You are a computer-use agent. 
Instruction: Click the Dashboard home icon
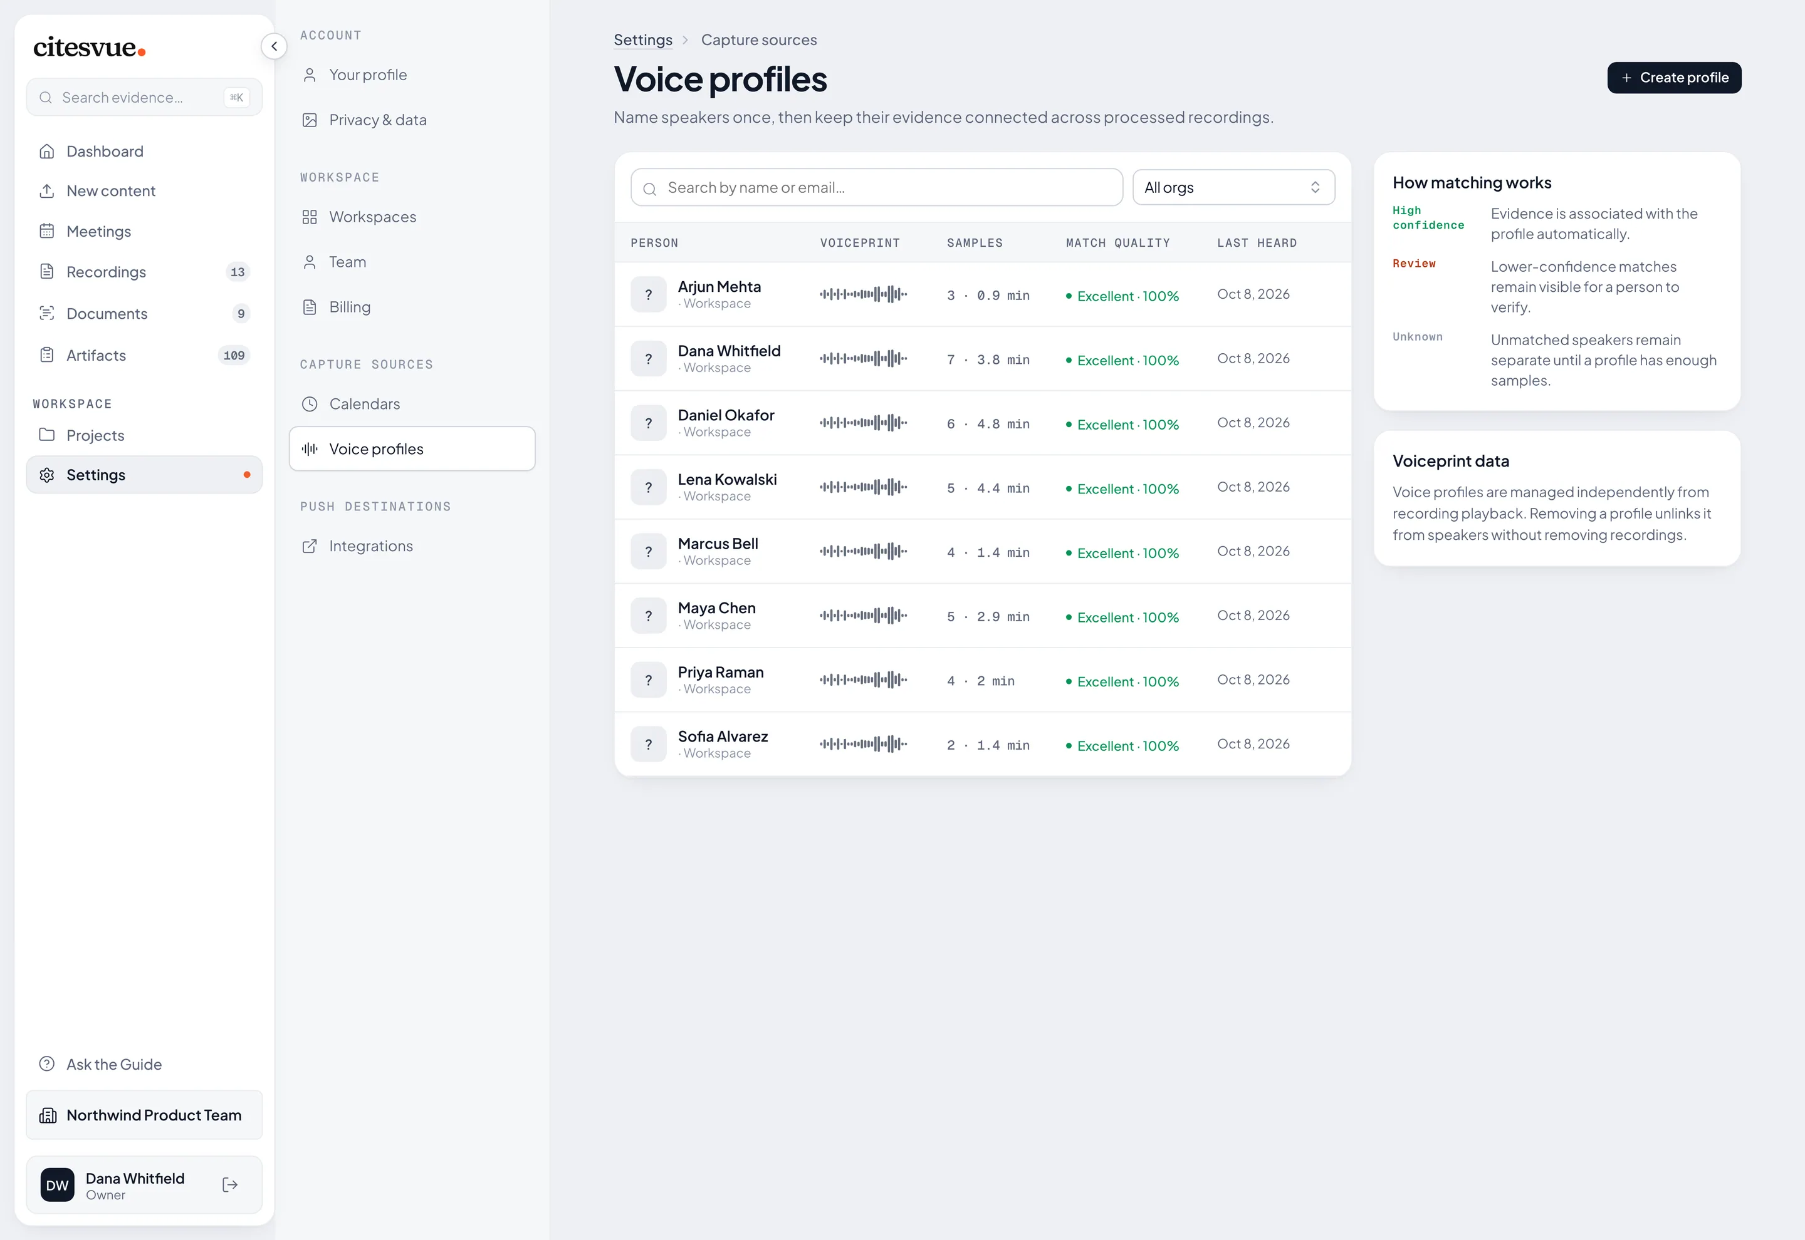46,152
